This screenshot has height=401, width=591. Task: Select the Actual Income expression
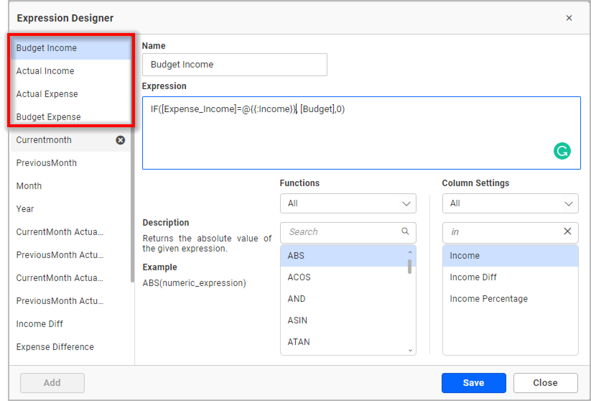click(45, 71)
